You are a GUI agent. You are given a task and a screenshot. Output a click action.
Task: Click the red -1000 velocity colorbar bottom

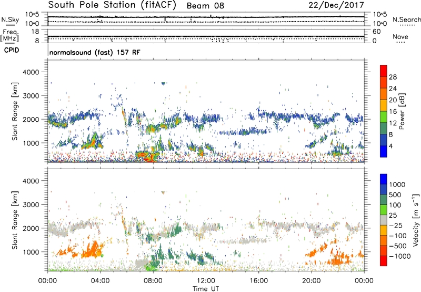[x=384, y=261]
